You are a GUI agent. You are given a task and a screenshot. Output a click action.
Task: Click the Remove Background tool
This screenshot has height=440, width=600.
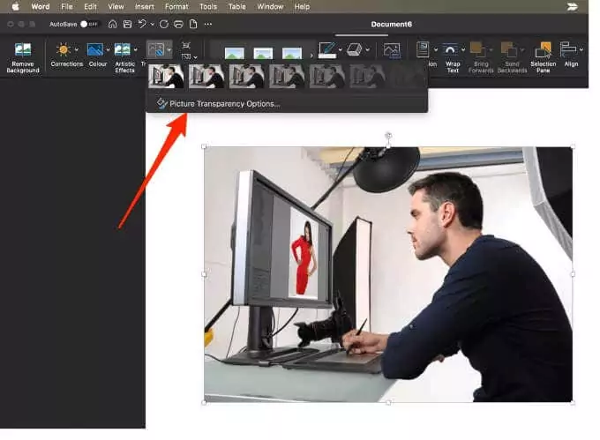click(22, 56)
